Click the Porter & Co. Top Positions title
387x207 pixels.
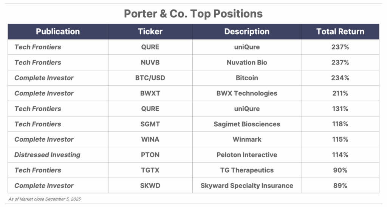(x=193, y=14)
